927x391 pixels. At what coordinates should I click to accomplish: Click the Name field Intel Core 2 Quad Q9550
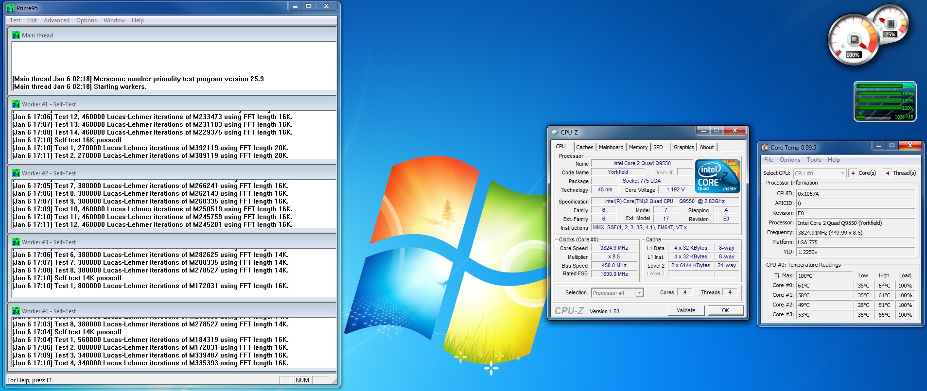pyautogui.click(x=642, y=163)
